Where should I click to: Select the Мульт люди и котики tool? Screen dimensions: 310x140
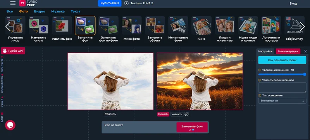[248, 29]
